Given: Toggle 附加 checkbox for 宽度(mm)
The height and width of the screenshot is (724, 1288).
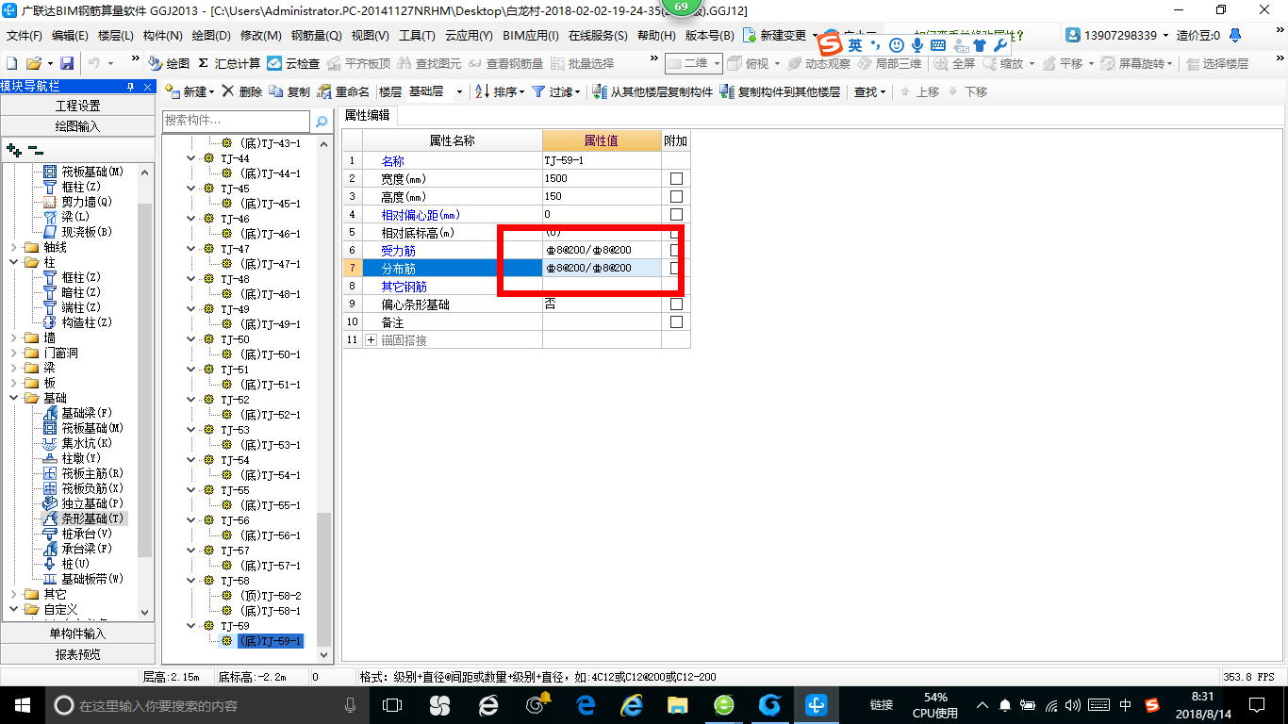Looking at the screenshot, I should tap(676, 179).
